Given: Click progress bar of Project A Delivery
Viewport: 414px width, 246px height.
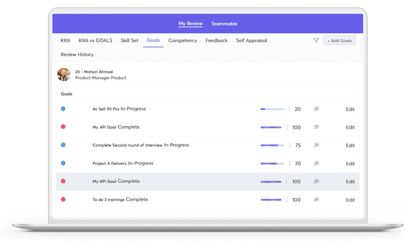Looking at the screenshot, I should [x=272, y=164].
